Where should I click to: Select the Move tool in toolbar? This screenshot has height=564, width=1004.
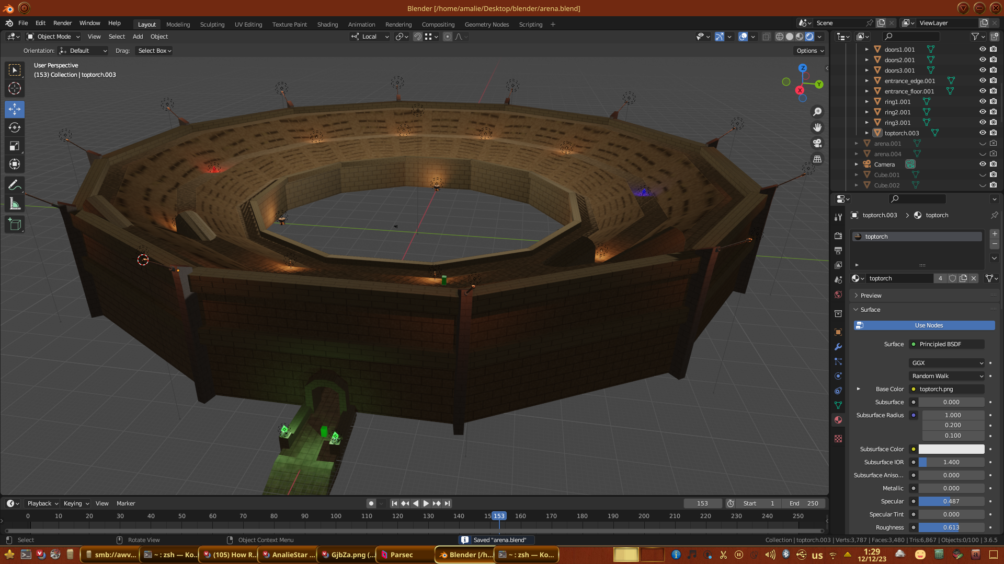click(15, 109)
